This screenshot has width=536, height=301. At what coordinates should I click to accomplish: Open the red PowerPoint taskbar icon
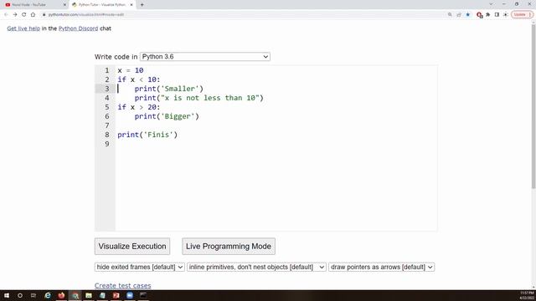[116, 295]
